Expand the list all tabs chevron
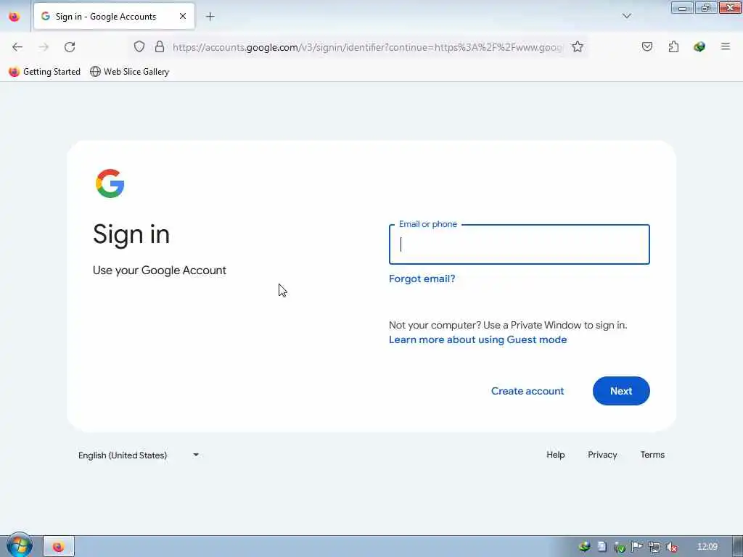 (x=627, y=16)
